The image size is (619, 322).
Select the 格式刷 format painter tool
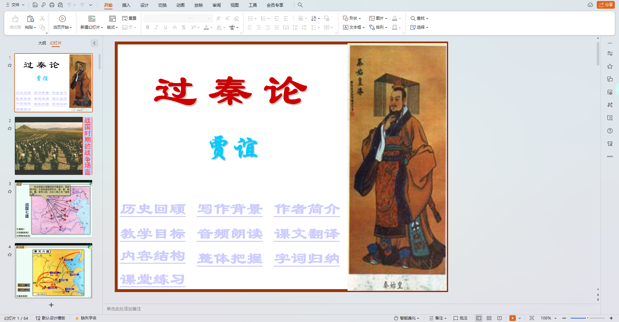15,22
